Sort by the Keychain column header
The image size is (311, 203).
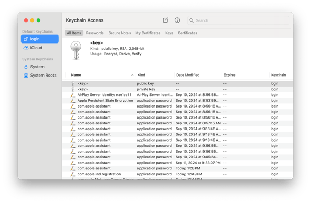pos(278,75)
